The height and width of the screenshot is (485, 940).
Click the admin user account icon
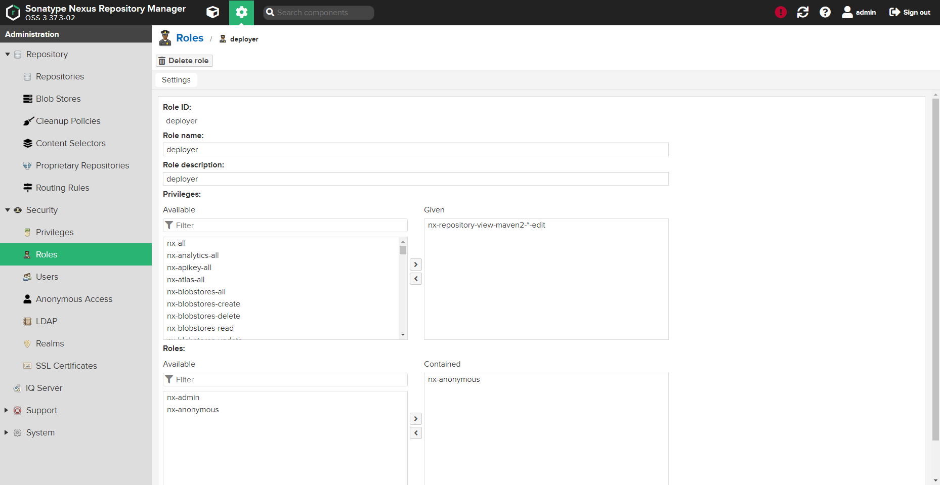point(859,12)
